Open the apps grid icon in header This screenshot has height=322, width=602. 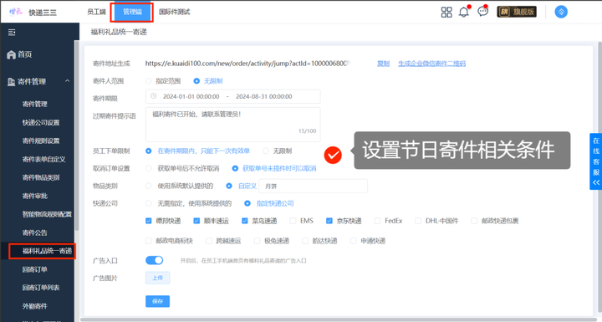click(x=446, y=12)
